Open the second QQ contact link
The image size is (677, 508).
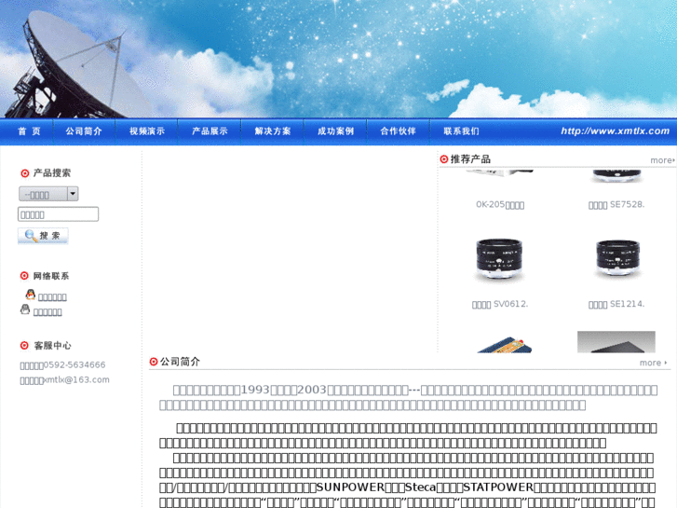click(47, 312)
